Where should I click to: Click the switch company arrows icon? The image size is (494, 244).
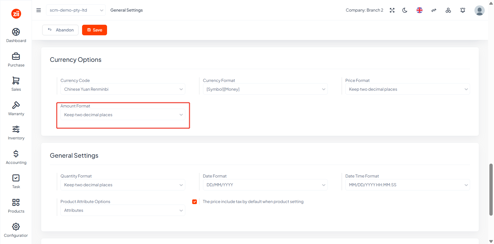pyautogui.click(x=434, y=10)
